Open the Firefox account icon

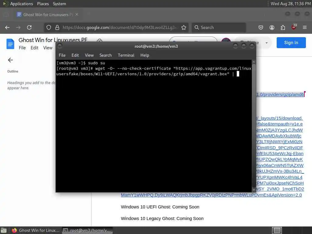pyautogui.click(x=272, y=27)
